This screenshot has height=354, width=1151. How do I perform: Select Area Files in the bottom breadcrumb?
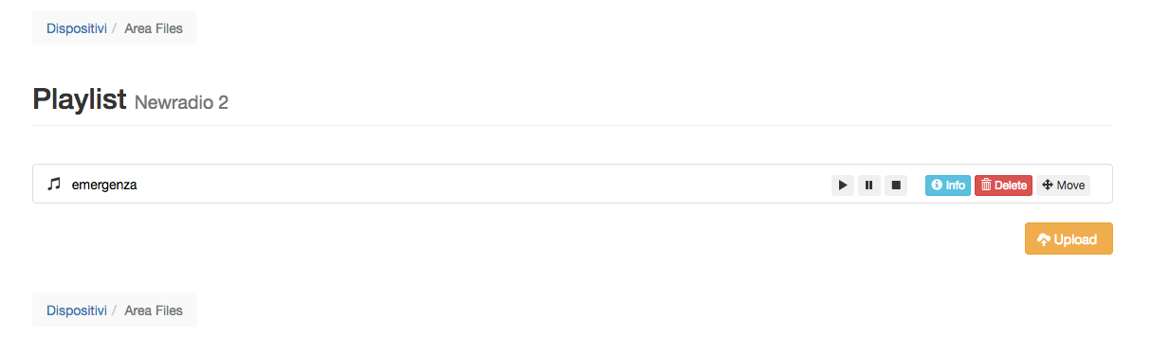coord(154,310)
